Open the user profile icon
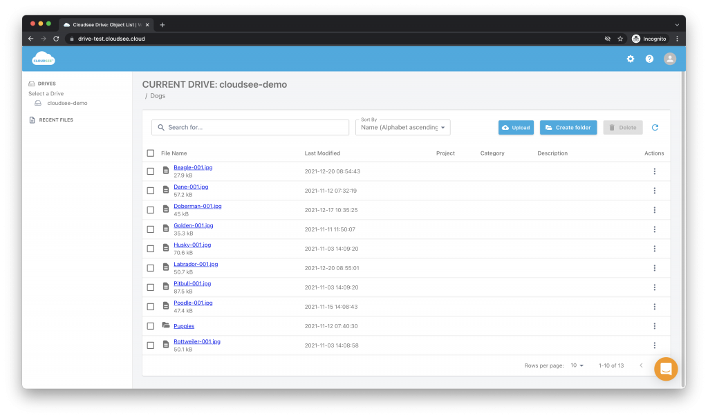708x418 pixels. pyautogui.click(x=669, y=59)
